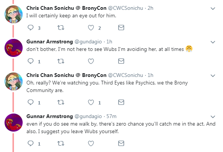223x152 pixels.
Task: Open @gundagio handle link on 57m tweet
Action: coord(88,116)
